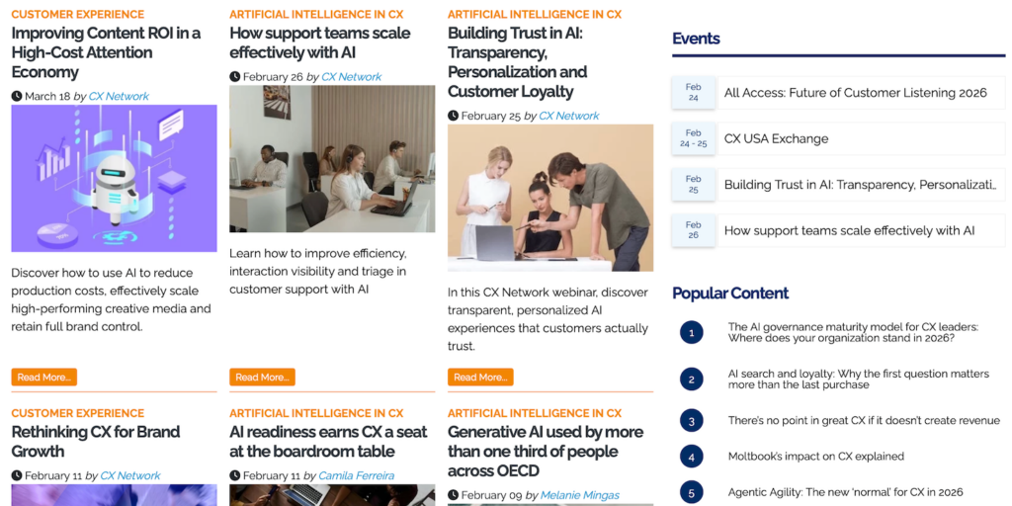Viewport: 1012px width, 506px height.
Task: Open Read More for support teams article
Action: (262, 377)
